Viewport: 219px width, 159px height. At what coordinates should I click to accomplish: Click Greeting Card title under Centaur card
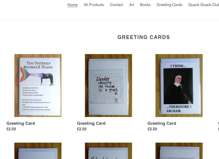21,123
